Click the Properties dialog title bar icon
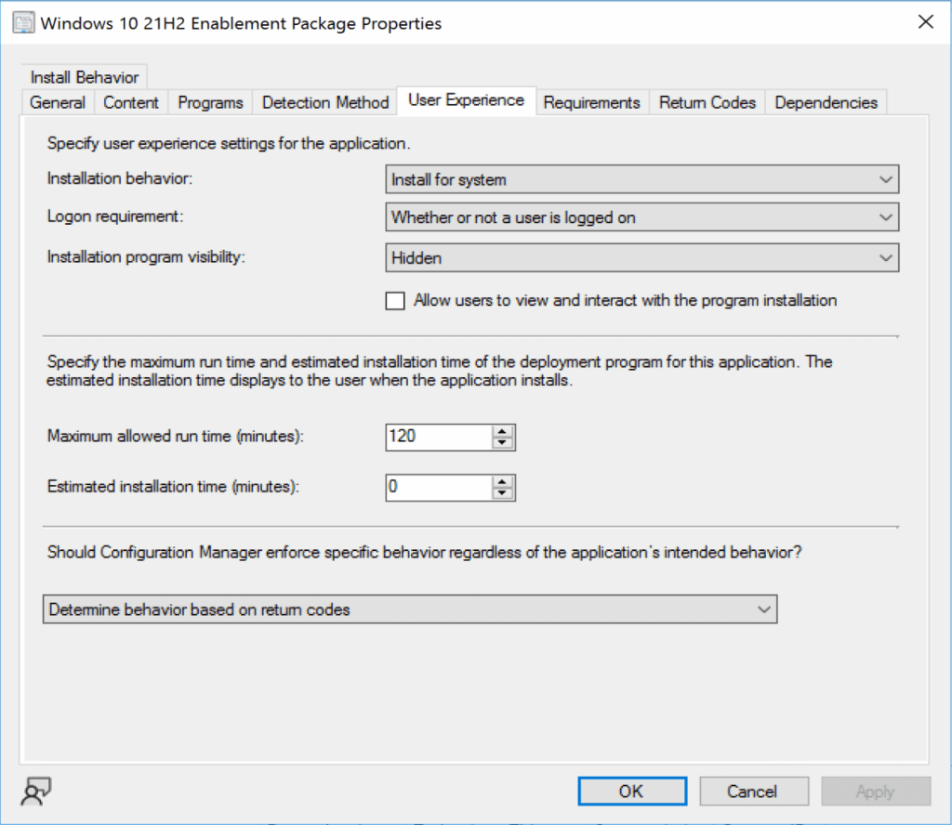The width and height of the screenshot is (952, 825). [x=22, y=21]
